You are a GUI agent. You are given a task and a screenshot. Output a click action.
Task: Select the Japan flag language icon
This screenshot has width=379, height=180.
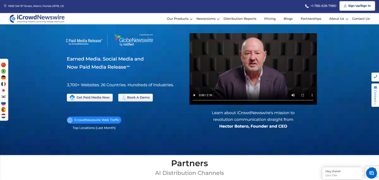(3, 90)
